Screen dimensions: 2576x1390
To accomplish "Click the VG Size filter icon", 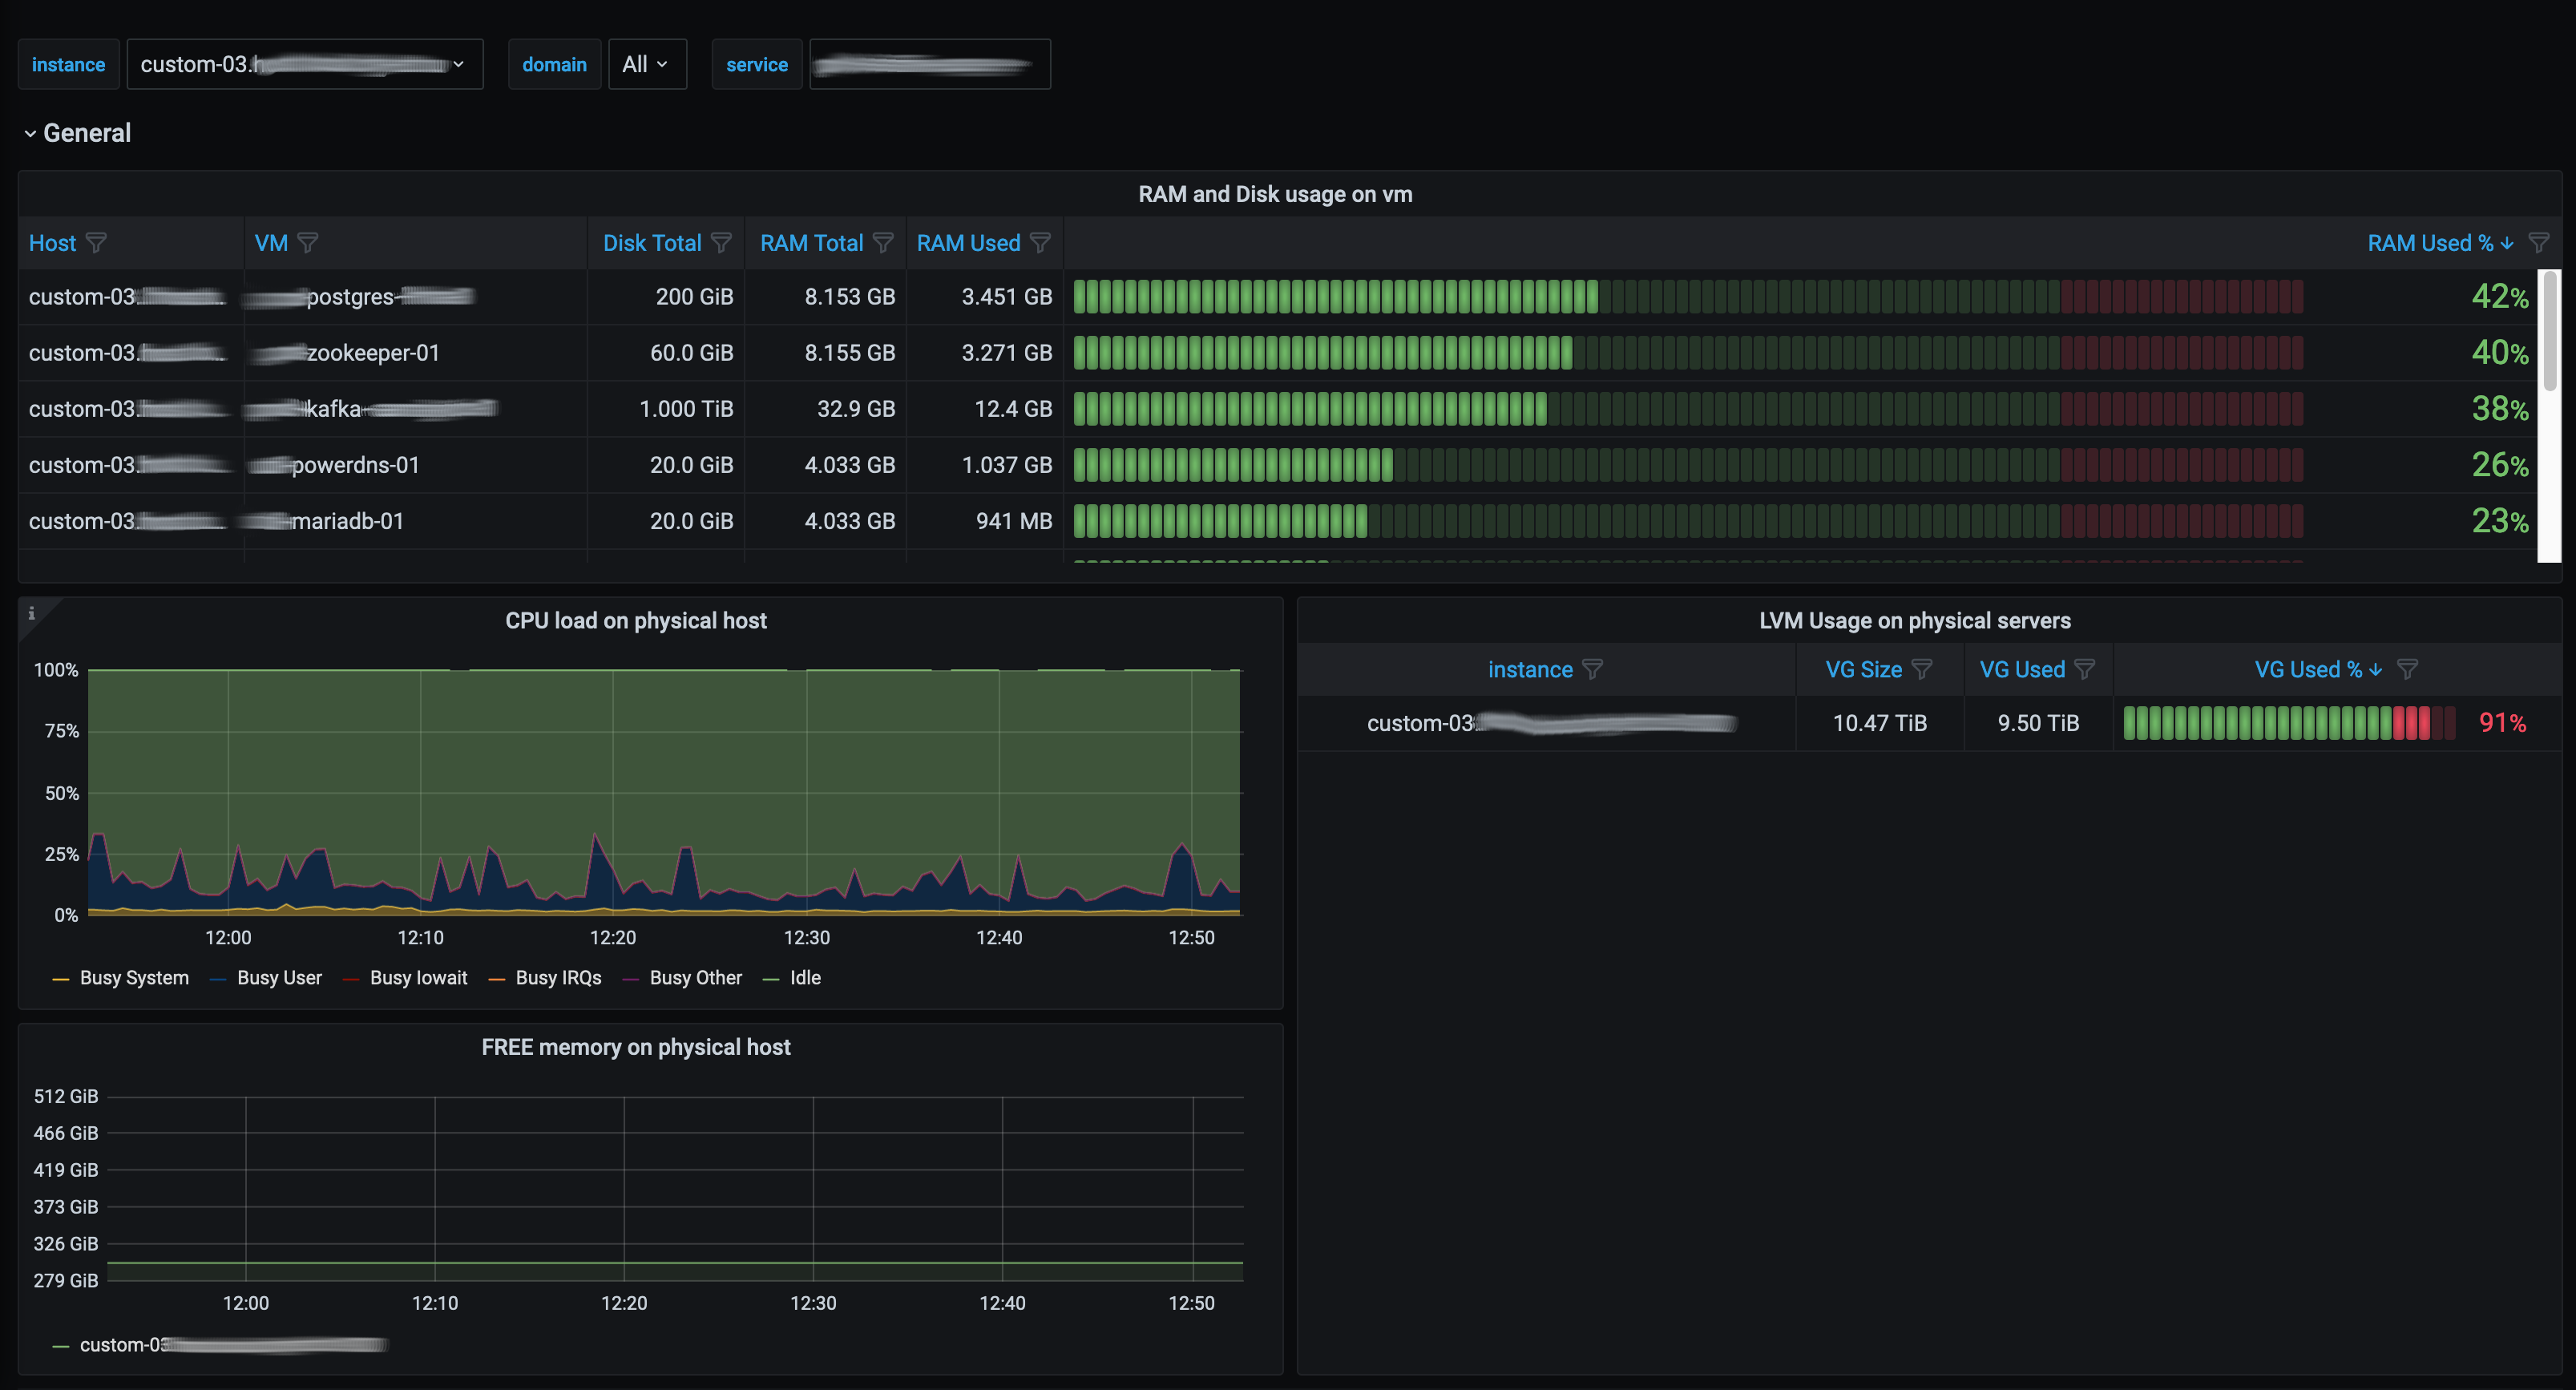I will [1922, 669].
